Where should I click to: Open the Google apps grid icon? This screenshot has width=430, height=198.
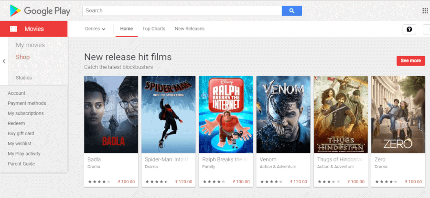click(x=425, y=10)
